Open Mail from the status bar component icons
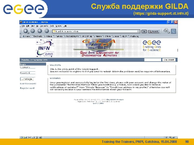 [x=25, y=137]
